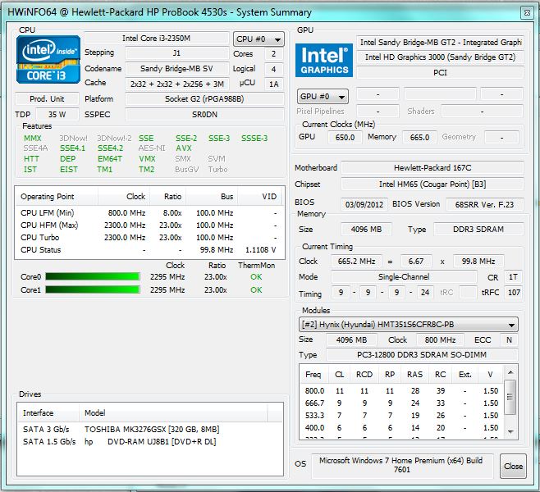Expand the memory module Hynix dropdown

click(408, 325)
